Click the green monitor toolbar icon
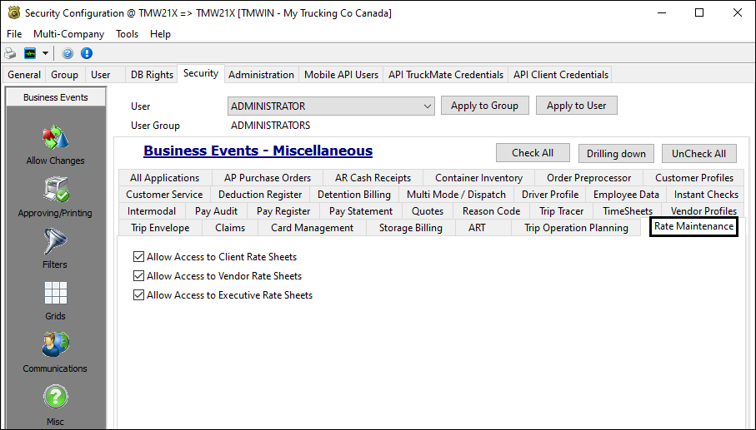Screen dimensions: 756x430 pyautogui.click(x=30, y=53)
